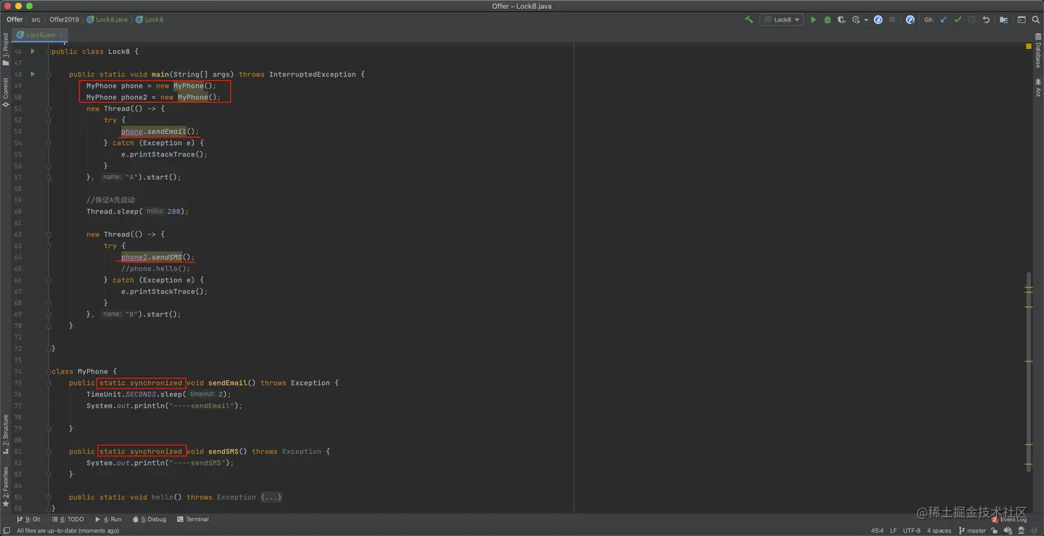Open the 6: TODO tool window
This screenshot has height=536, width=1044.
tap(68, 519)
